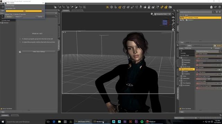Select the Surface Selection tool icon
The height and width of the screenshot is (124, 222).
145,7
